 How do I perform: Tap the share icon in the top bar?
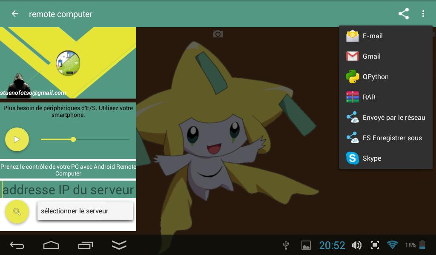coord(404,14)
